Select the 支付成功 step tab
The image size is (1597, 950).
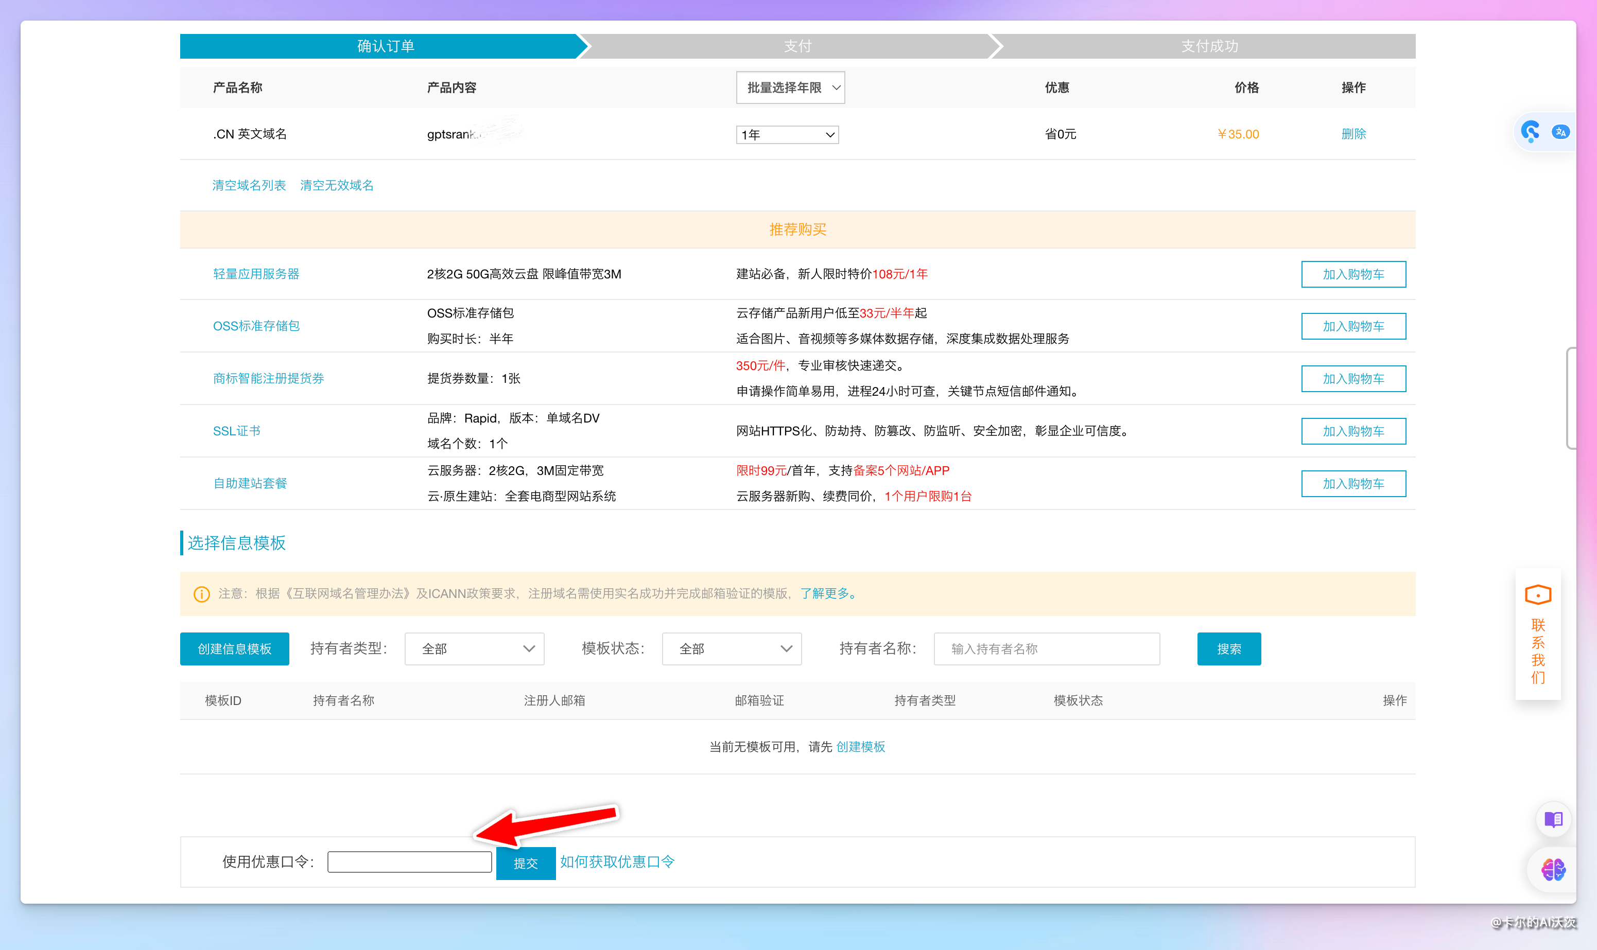tap(1209, 46)
